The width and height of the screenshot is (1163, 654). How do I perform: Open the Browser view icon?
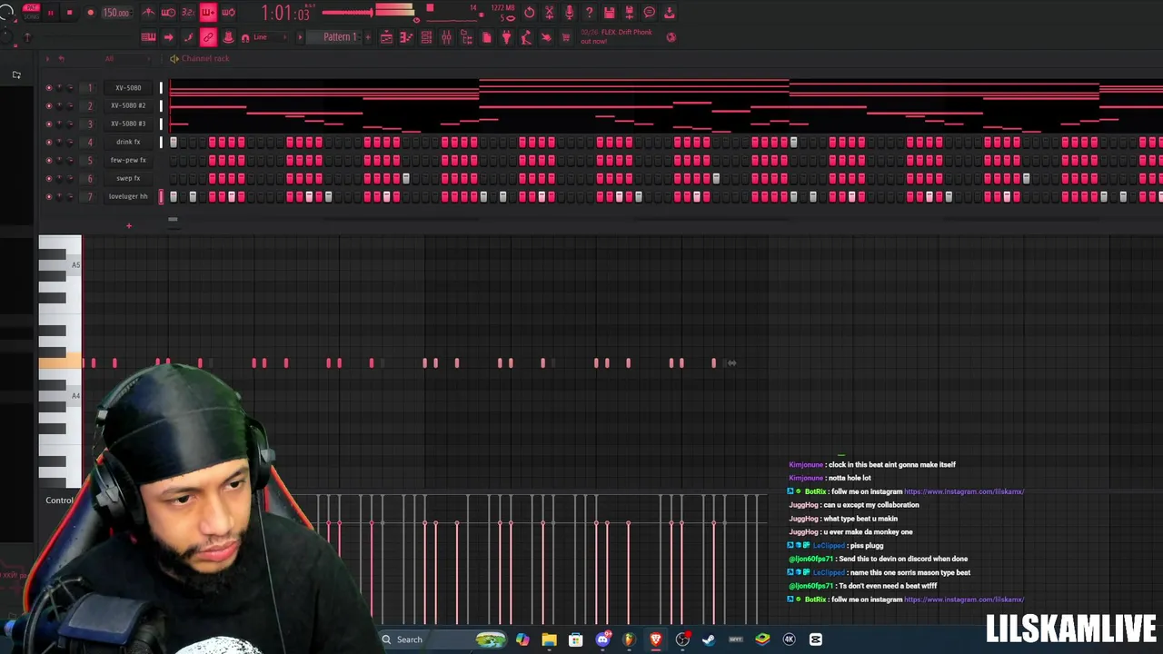click(466, 37)
